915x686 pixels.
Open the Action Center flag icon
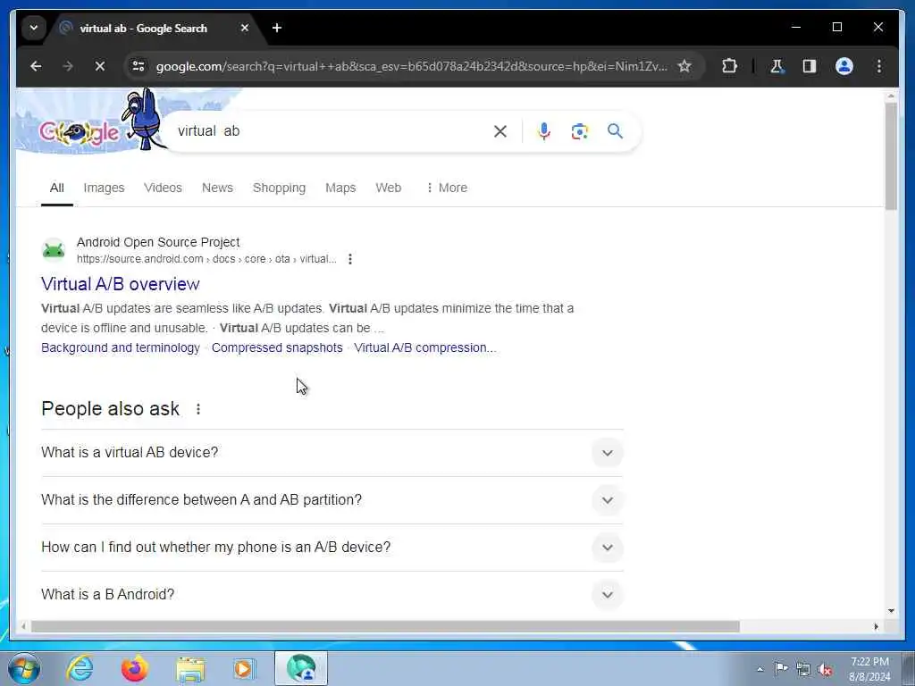781,668
